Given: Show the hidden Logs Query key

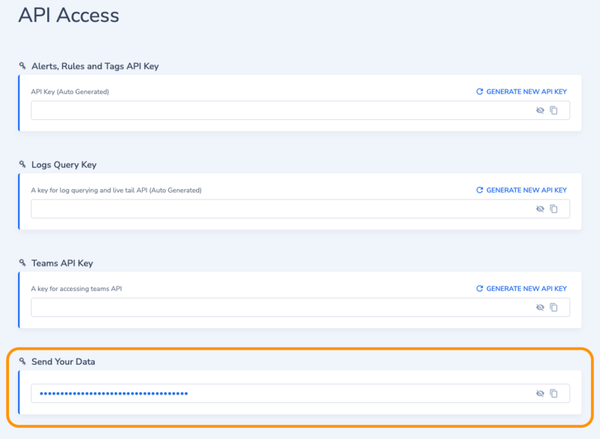Looking at the screenshot, I should tap(539, 209).
